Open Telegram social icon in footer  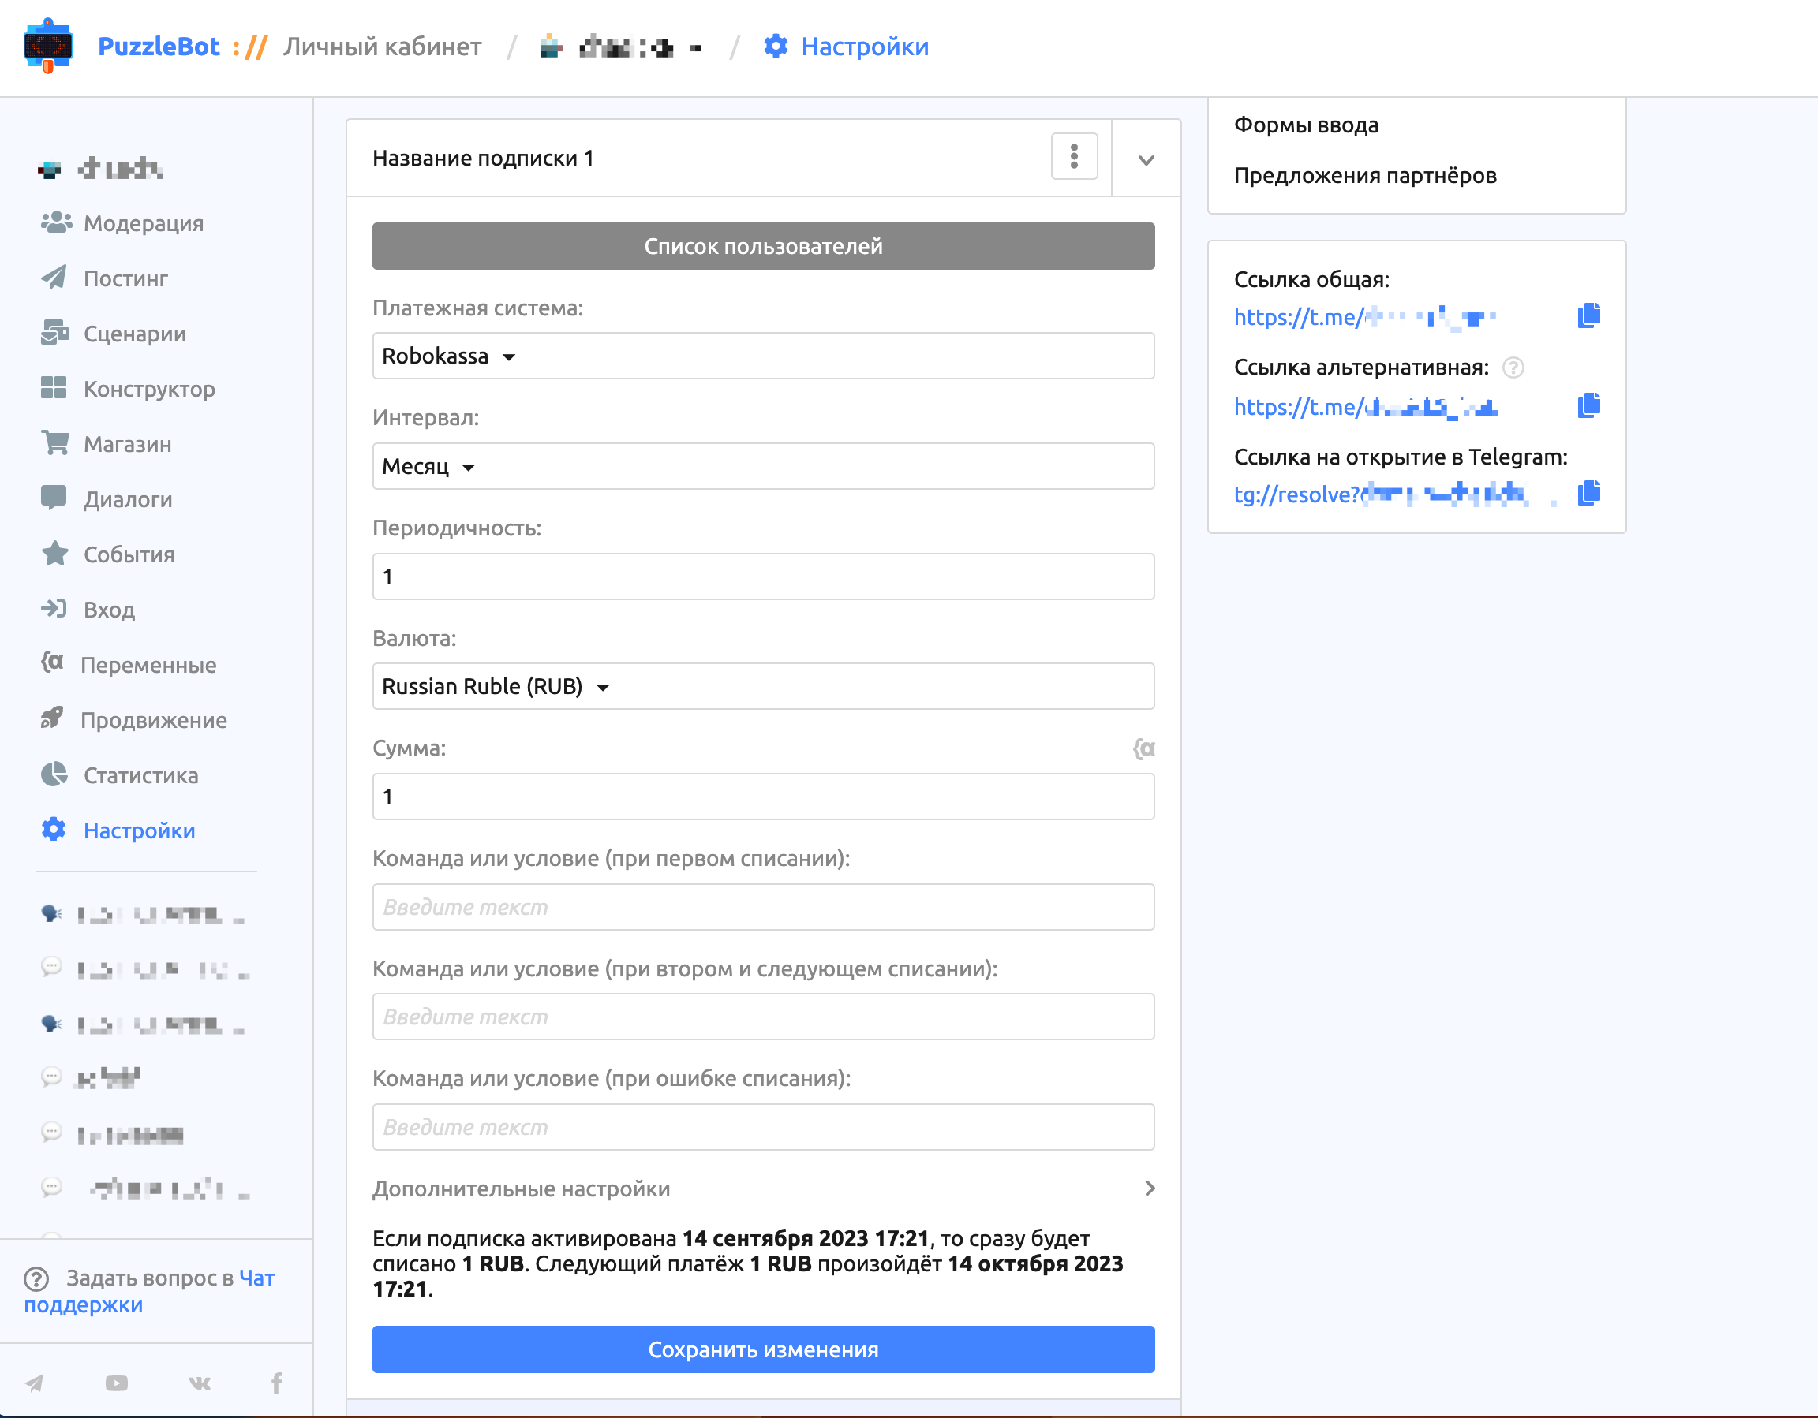tap(34, 1383)
